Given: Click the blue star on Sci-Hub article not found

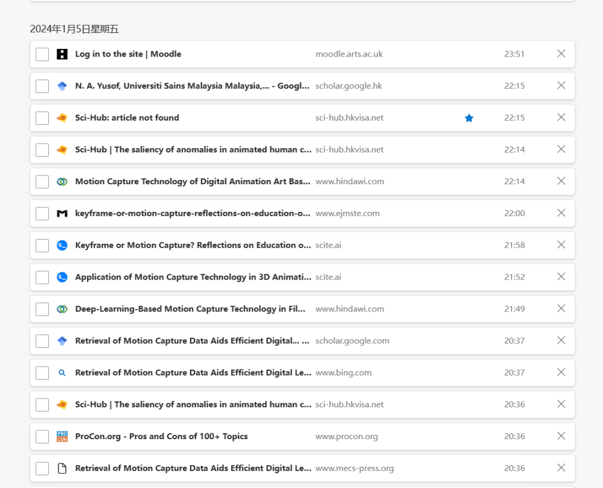Looking at the screenshot, I should click(469, 118).
